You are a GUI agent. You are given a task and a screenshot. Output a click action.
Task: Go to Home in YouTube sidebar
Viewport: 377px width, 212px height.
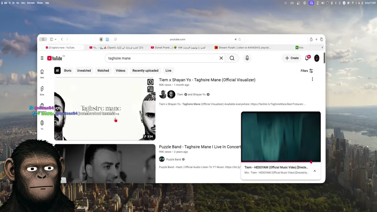(42, 74)
